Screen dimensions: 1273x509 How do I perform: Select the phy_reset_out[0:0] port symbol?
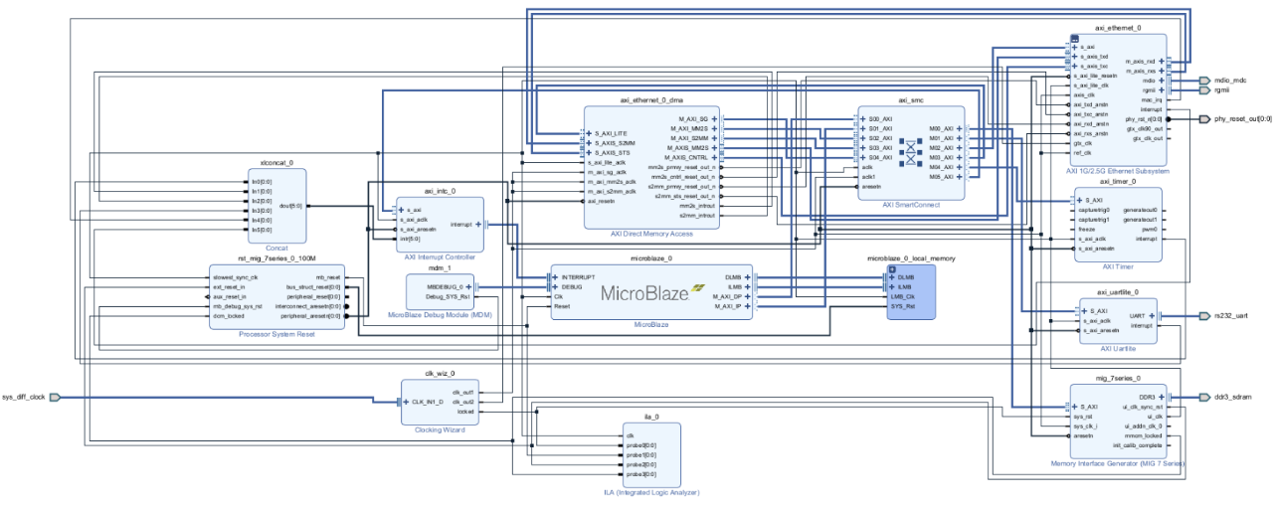(x=1204, y=118)
